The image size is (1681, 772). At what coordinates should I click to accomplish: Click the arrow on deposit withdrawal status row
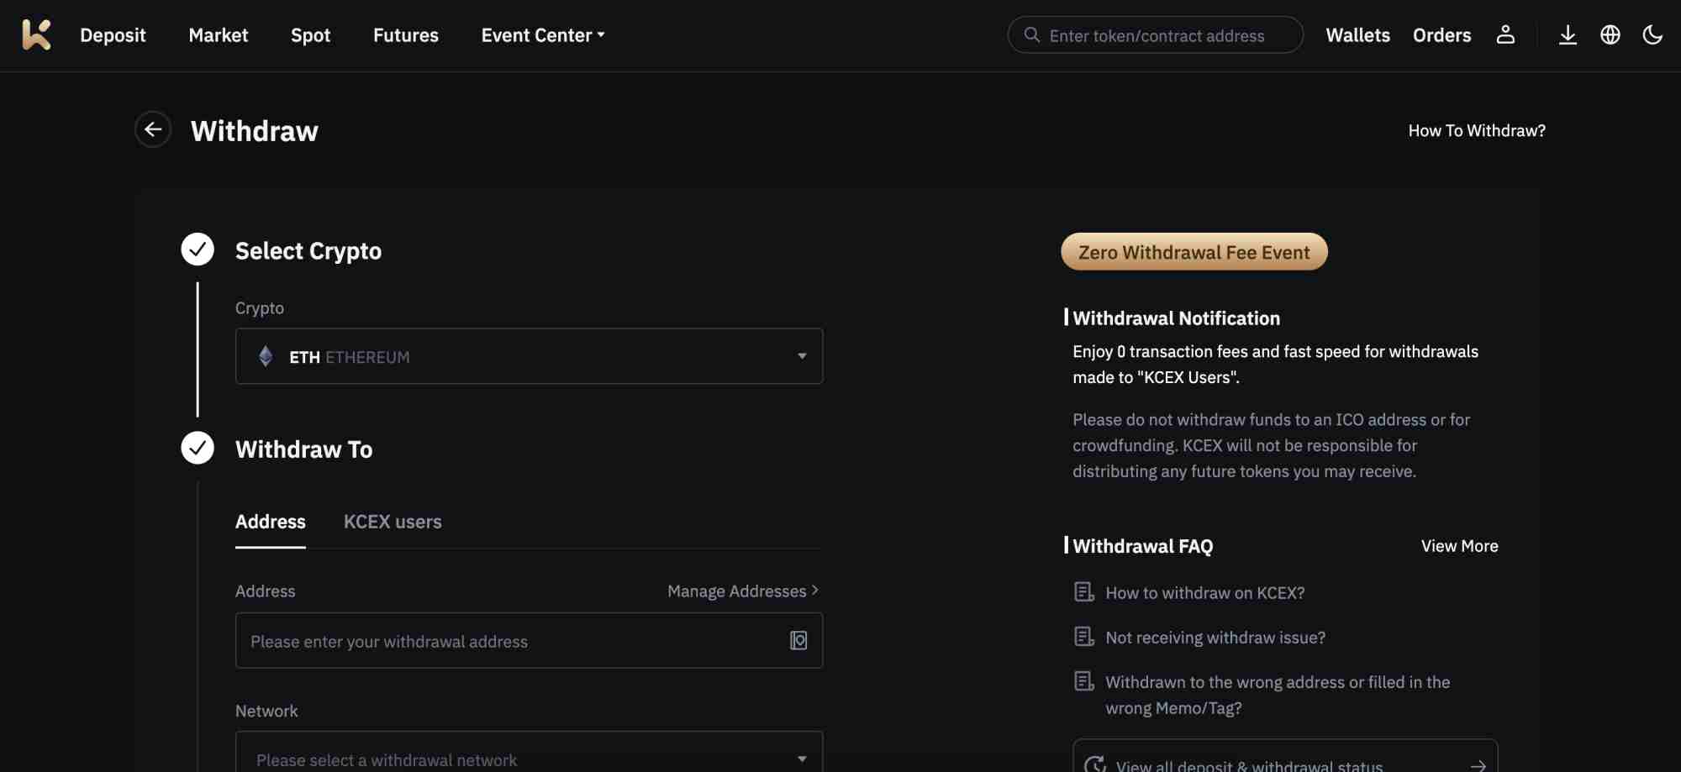pyautogui.click(x=1478, y=764)
